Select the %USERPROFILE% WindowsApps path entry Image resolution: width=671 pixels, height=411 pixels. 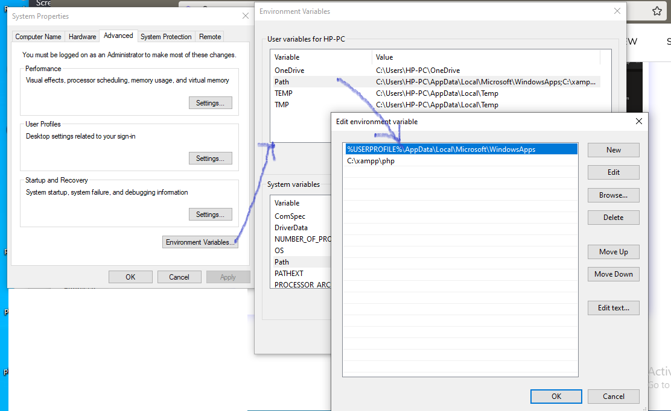pos(461,149)
